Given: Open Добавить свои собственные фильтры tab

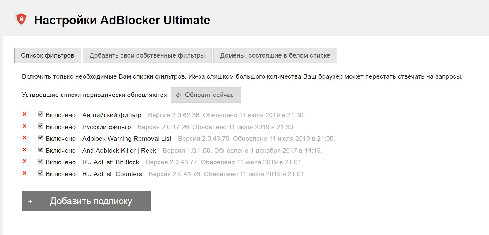Looking at the screenshot, I should [x=147, y=55].
